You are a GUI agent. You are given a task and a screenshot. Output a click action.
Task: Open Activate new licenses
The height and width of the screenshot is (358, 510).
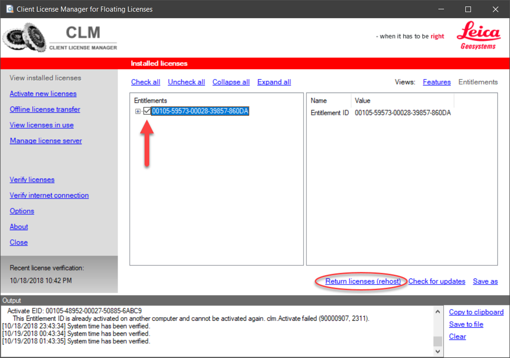[43, 93]
